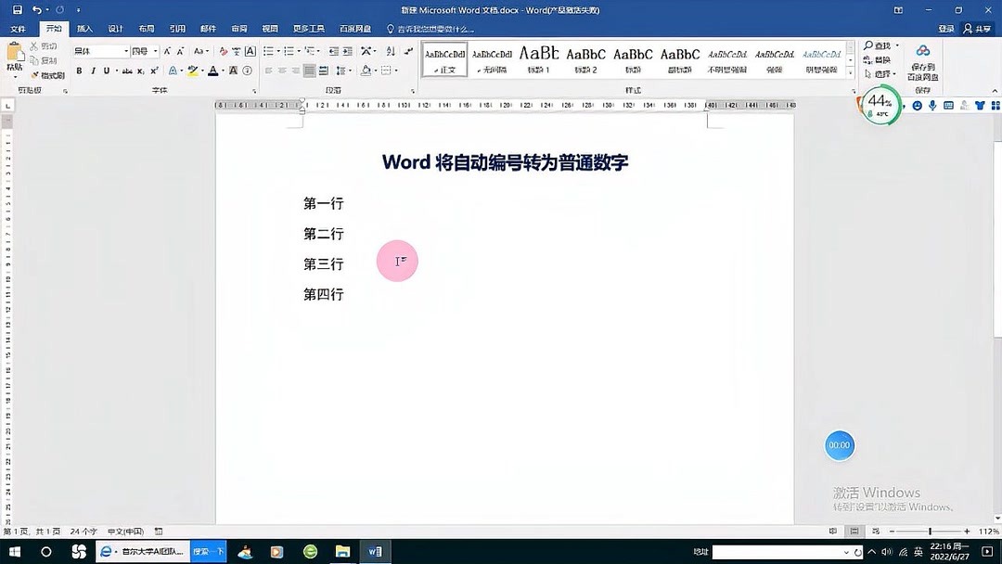This screenshot has height=564, width=1002.
Task: Switch to the Insert ribbon tab
Action: (x=84, y=28)
